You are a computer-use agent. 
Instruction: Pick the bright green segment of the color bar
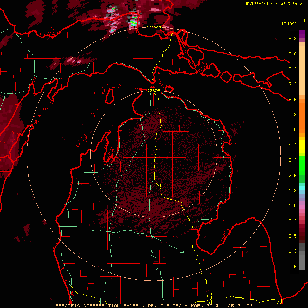[302, 165]
